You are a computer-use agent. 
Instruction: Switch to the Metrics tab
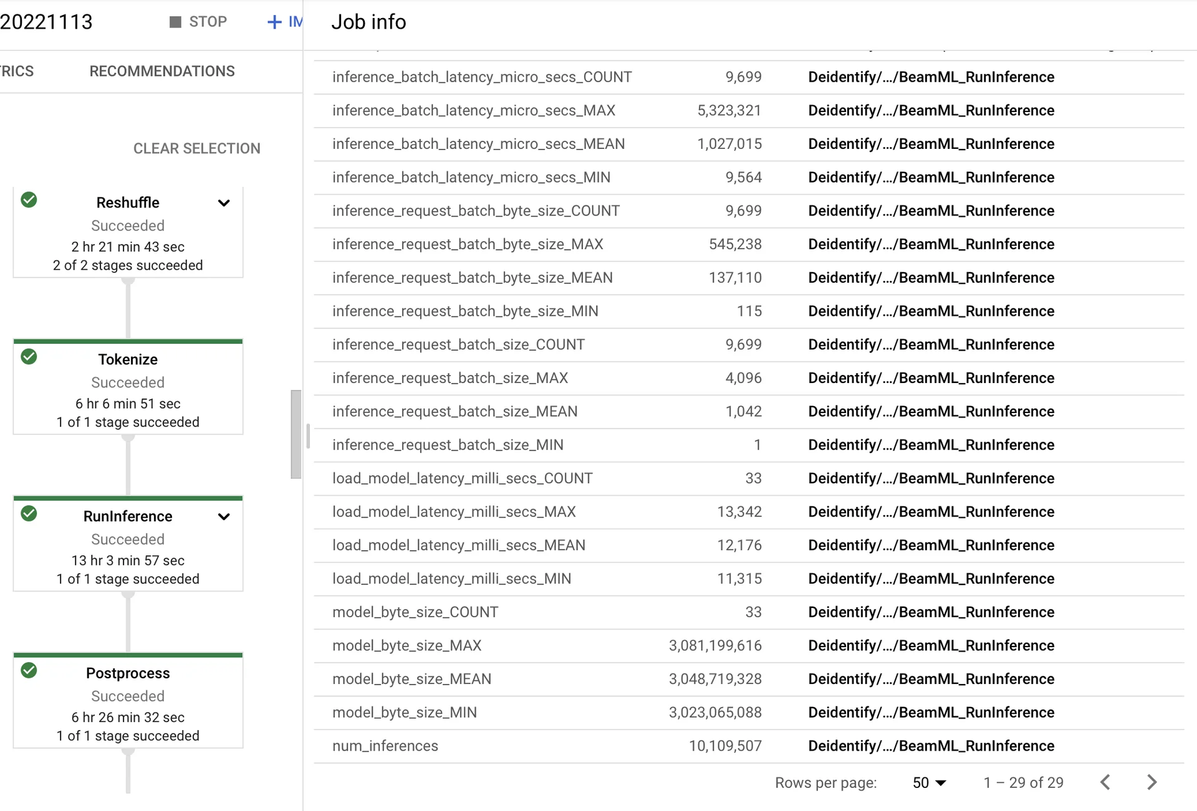[17, 71]
